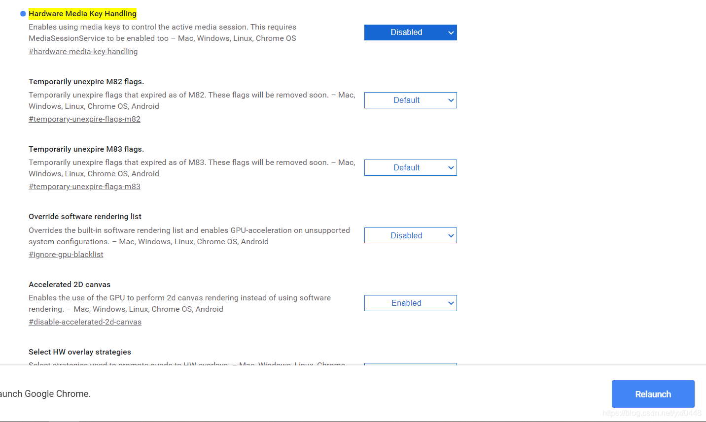Click blue modified-flag dot beside Hardware Media Key Handling

tap(23, 14)
